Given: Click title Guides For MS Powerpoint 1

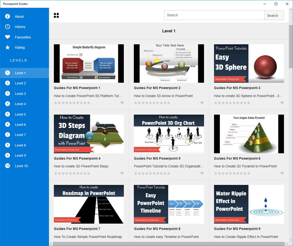Looking at the screenshot, I should (77, 88).
